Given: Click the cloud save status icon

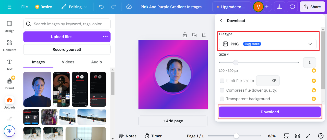Looking at the screenshot, I should tap(129, 7).
